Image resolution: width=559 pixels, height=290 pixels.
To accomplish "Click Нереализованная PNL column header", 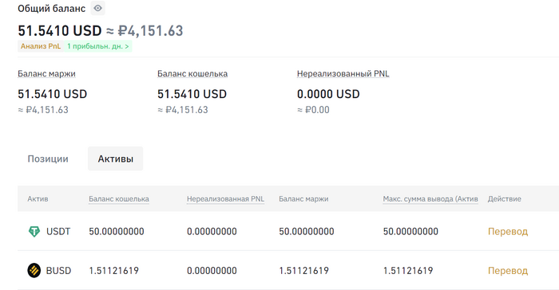I will [x=225, y=199].
